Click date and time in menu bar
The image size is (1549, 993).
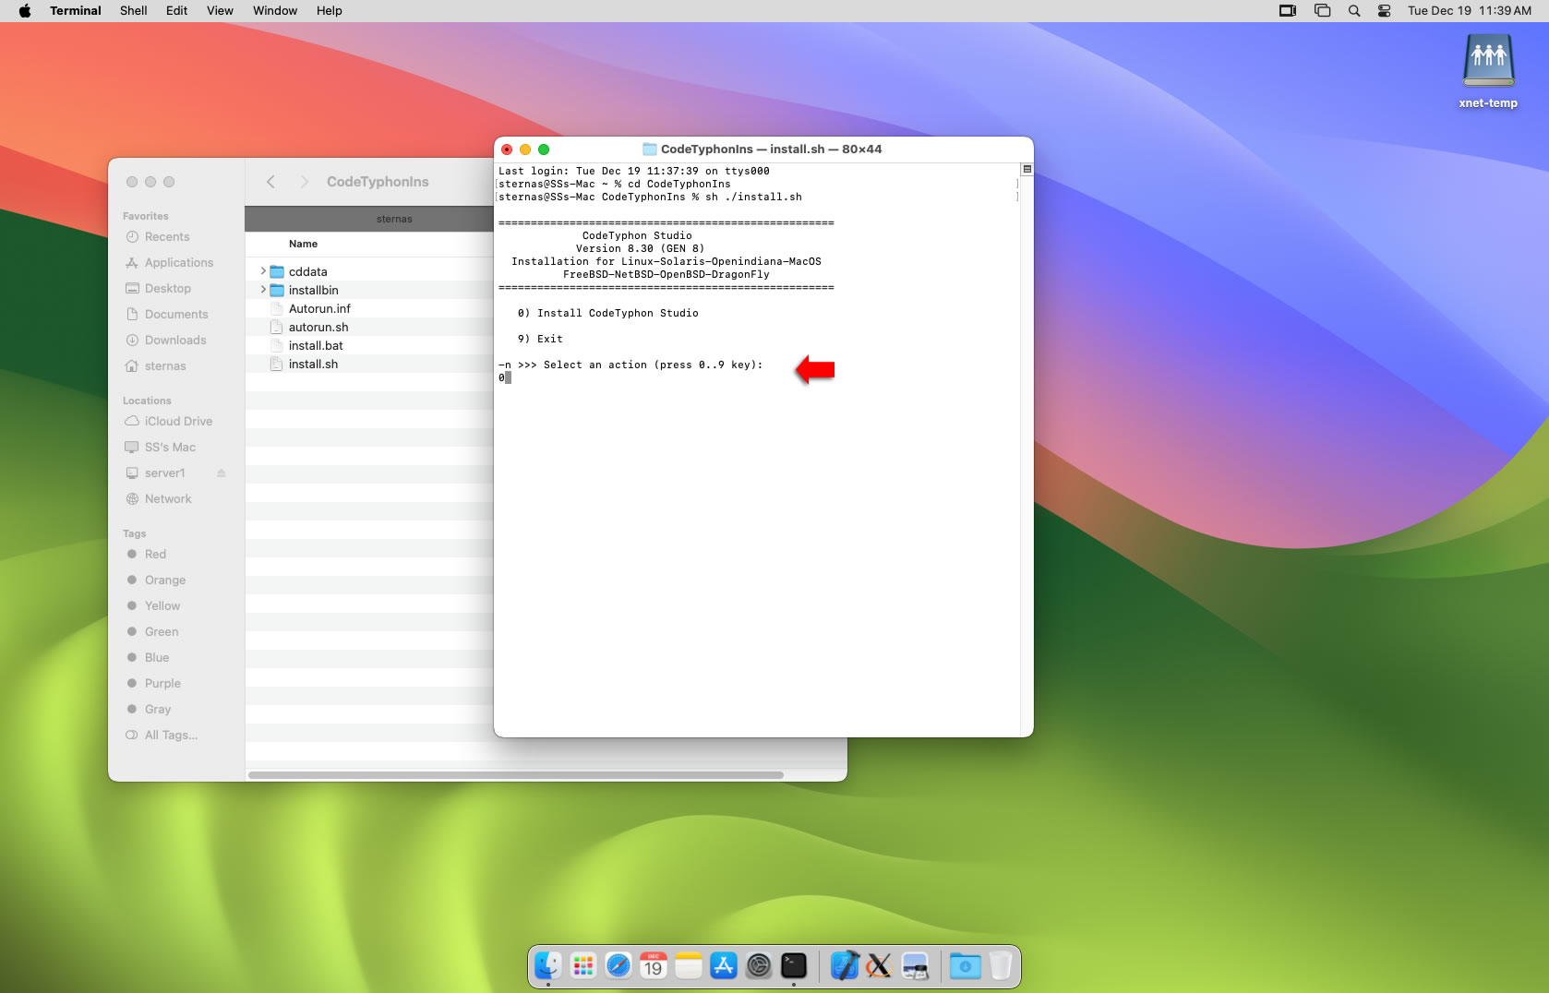coord(1469,11)
